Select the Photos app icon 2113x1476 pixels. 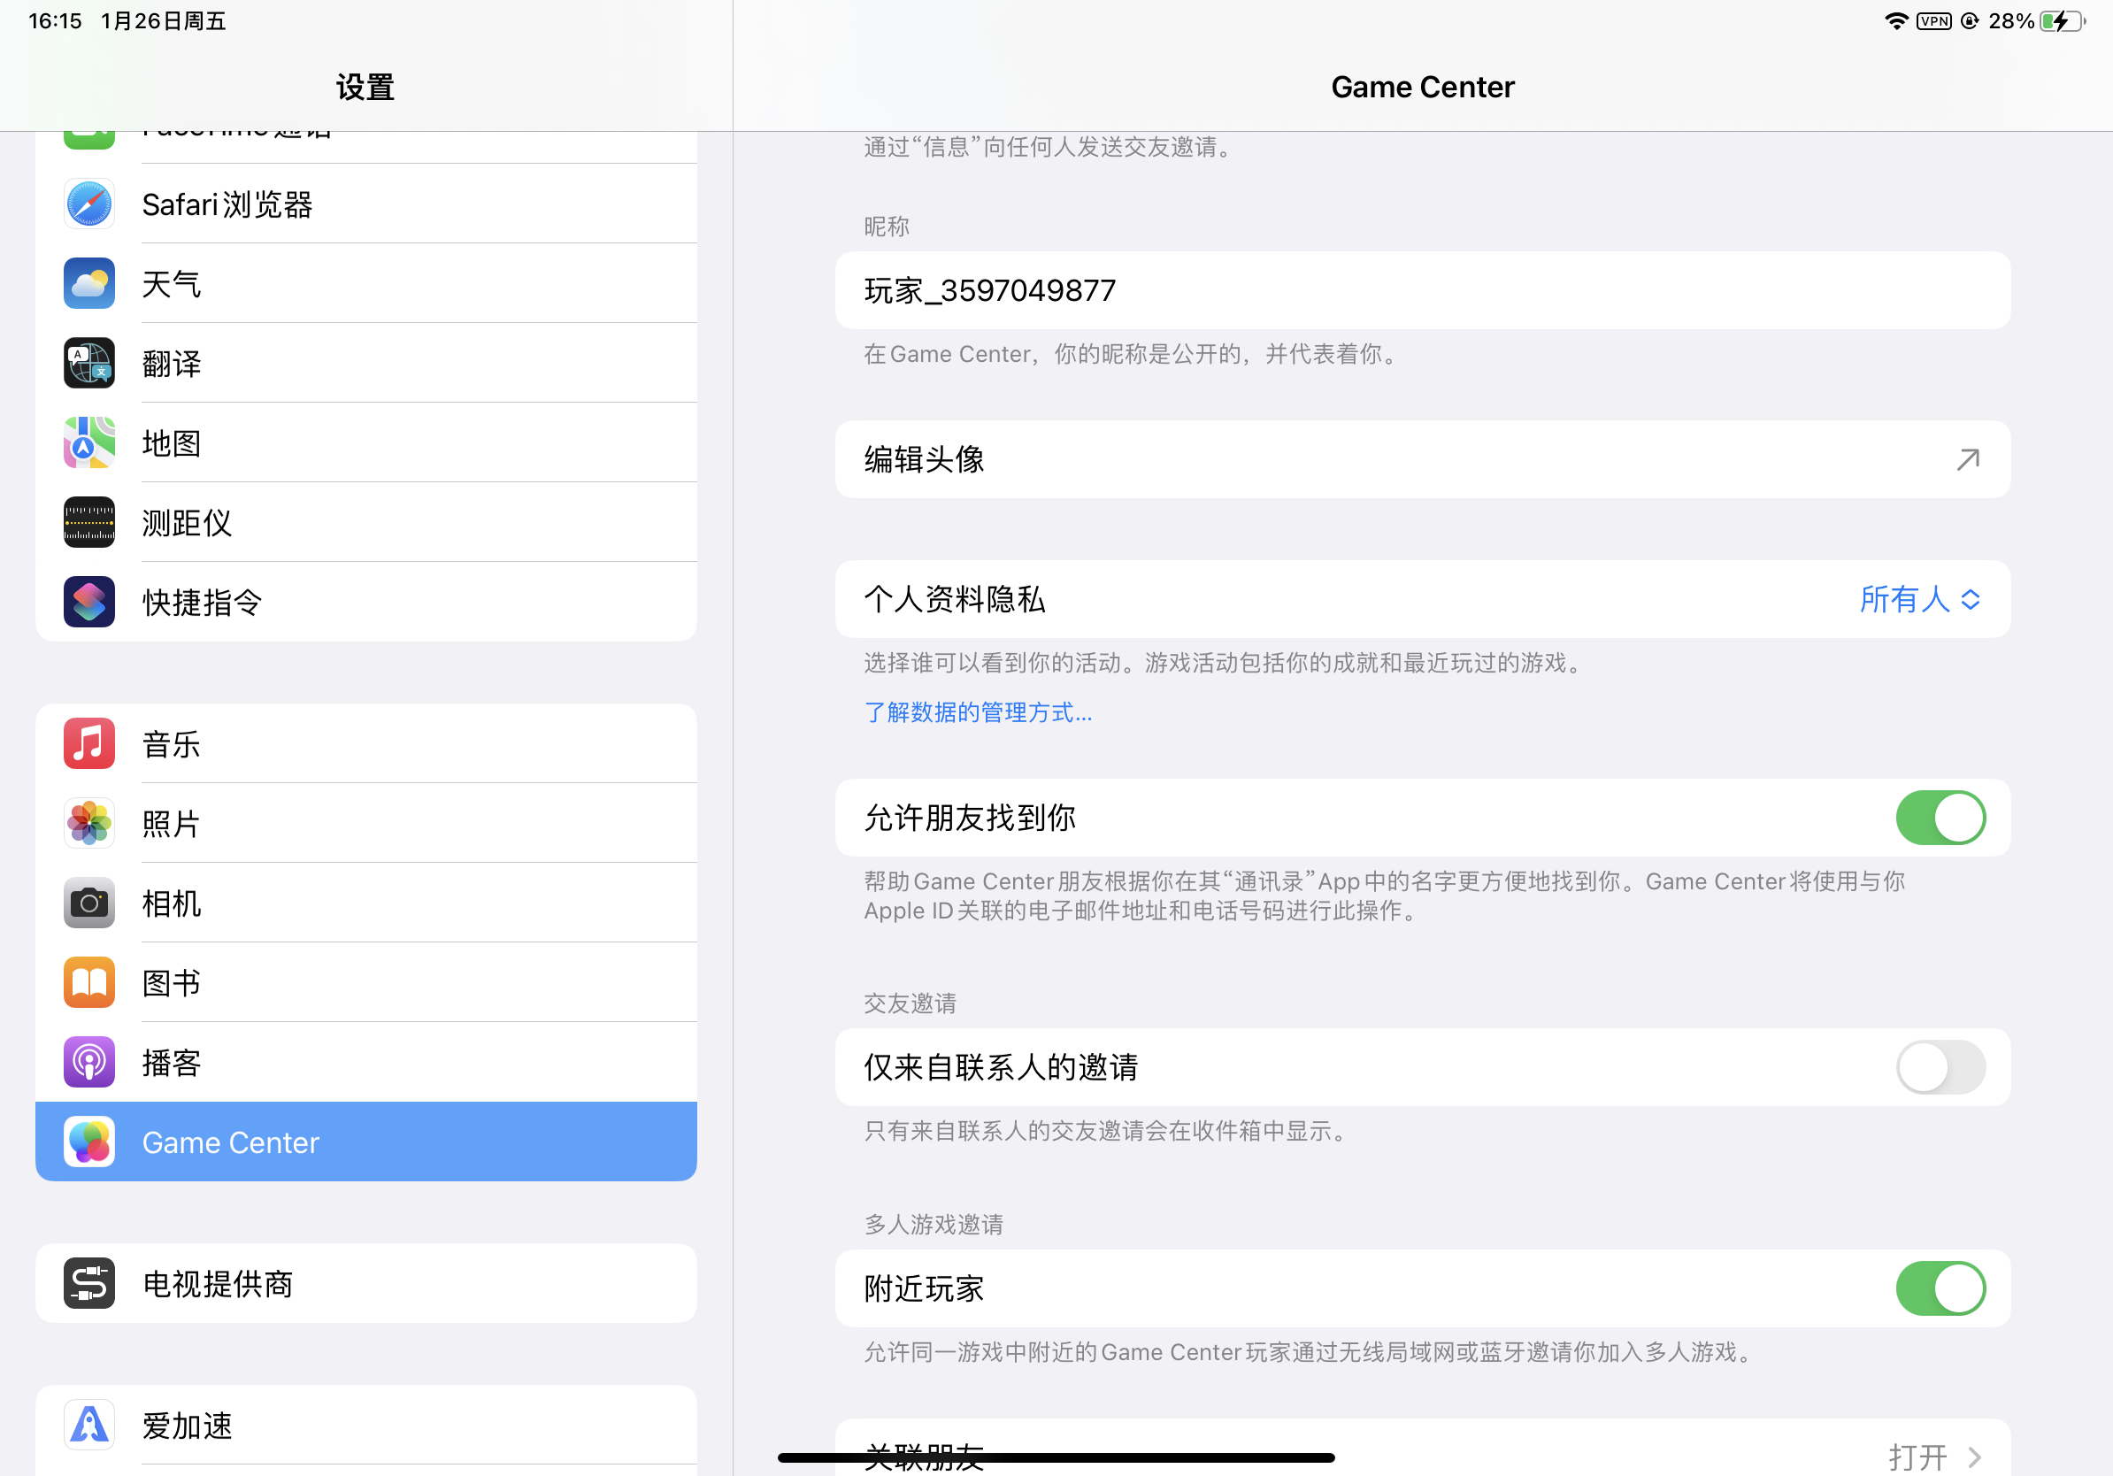pos(89,823)
